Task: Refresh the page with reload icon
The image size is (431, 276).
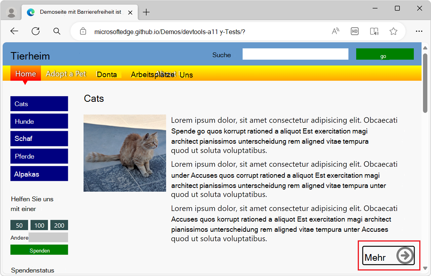Action: 36,31
